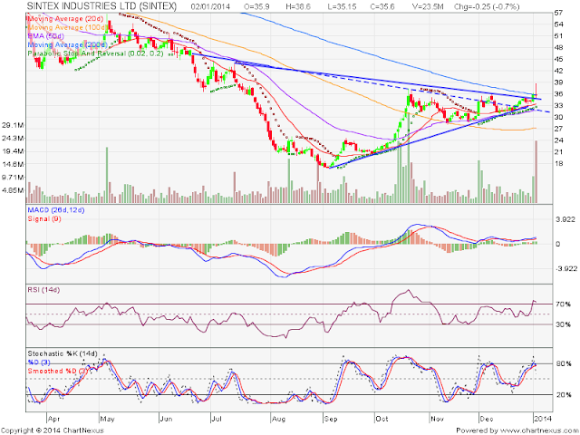Click the 4.85M volume axis label

13,190
